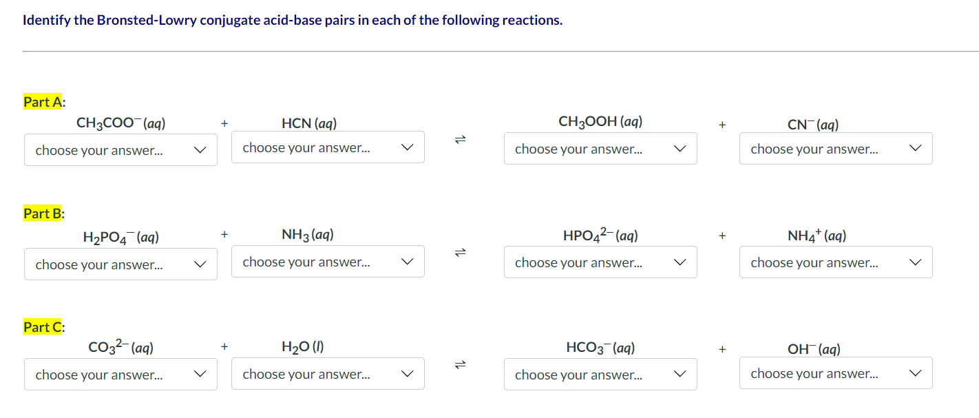
Task: Open the dropdown under H2O in Part C
Action: 328,373
